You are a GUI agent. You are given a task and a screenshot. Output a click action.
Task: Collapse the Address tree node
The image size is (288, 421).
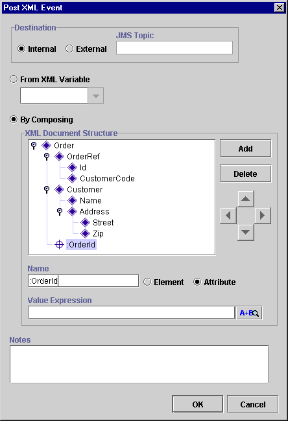(60, 212)
